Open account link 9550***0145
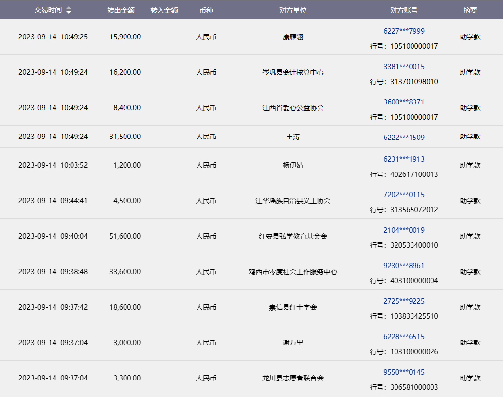503x397 pixels. tap(404, 372)
